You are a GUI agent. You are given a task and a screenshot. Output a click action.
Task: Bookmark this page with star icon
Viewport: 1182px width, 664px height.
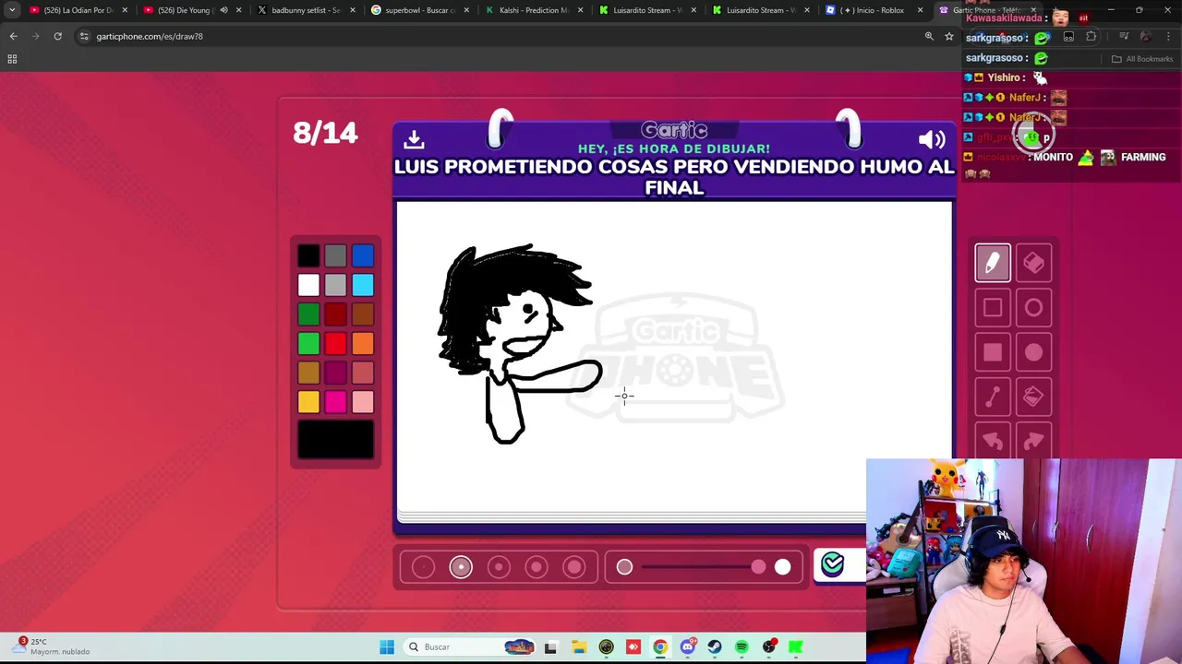948,36
